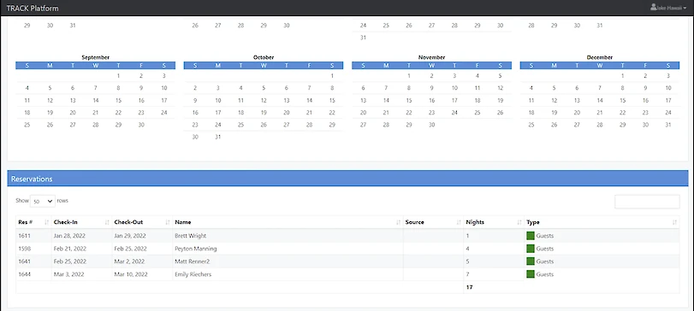The width and height of the screenshot is (694, 311).
Task: Select reservation number 1611
Action: (x=24, y=236)
